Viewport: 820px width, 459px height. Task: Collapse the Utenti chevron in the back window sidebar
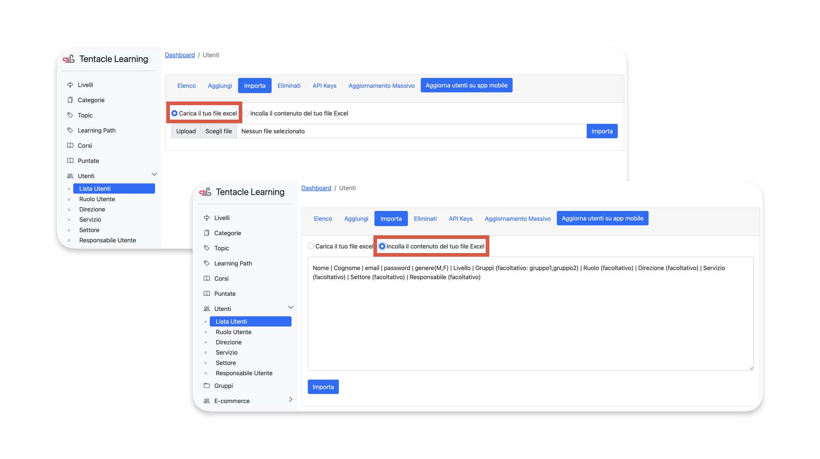click(x=154, y=174)
